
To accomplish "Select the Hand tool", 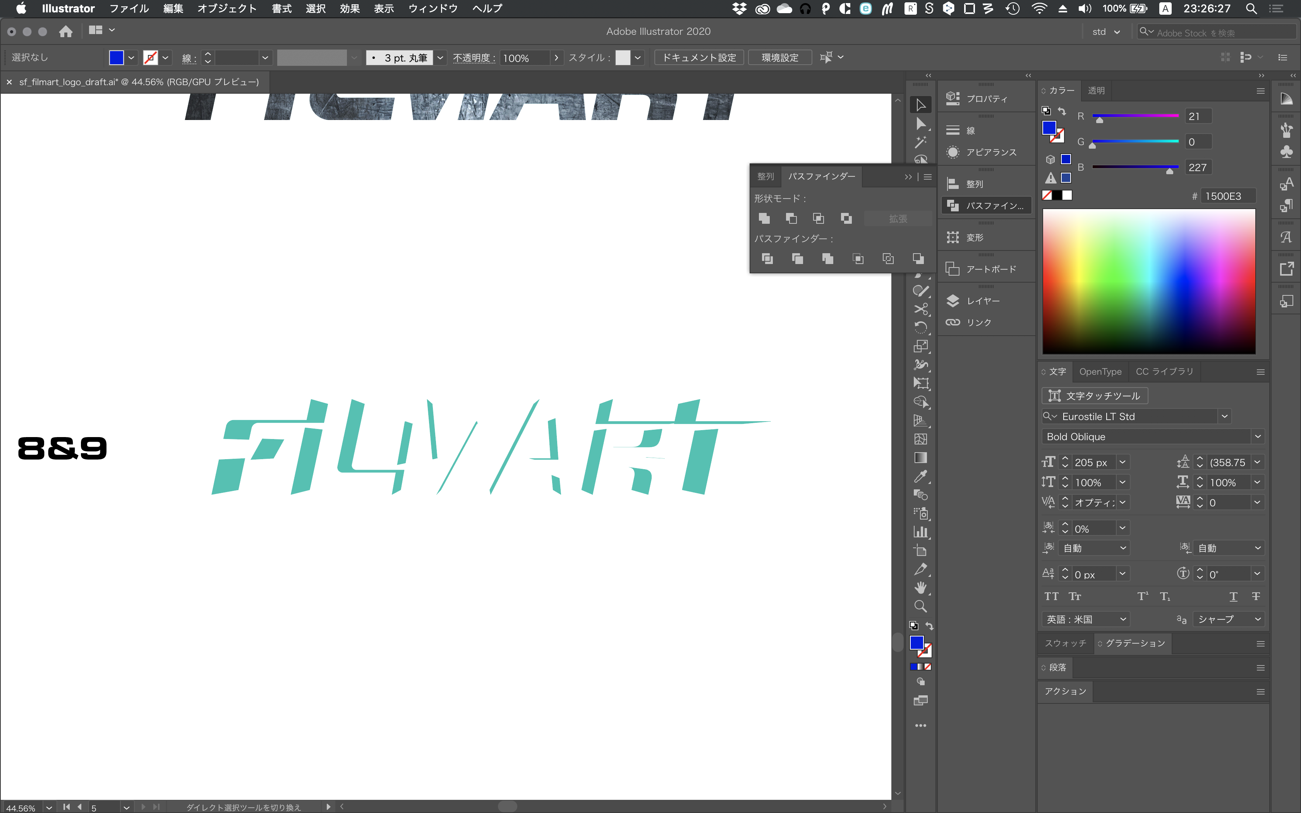I will [920, 588].
